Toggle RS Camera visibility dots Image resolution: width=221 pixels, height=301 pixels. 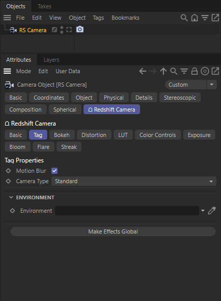(62, 30)
